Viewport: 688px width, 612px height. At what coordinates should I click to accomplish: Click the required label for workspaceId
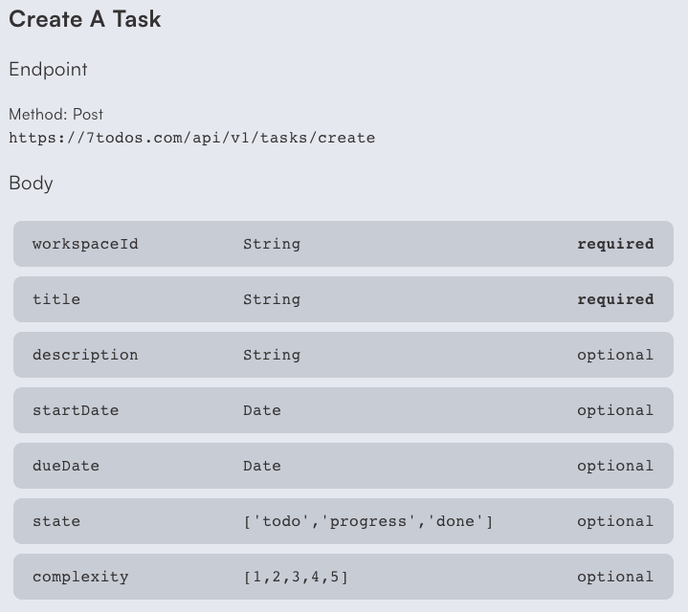(615, 244)
